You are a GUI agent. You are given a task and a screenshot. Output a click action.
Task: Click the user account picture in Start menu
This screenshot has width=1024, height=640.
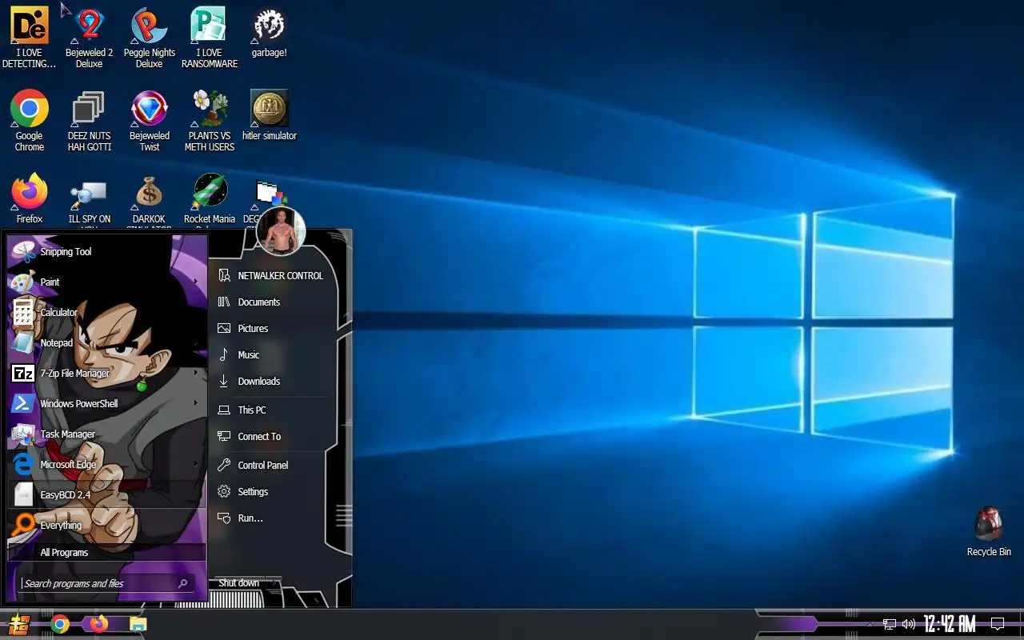pos(282,231)
